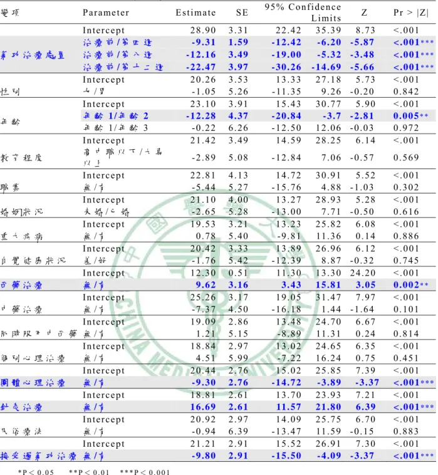Image resolution: width=438 pixels, height=475 pixels.
Task: Click the 'SE' column header
Action: click(242, 13)
